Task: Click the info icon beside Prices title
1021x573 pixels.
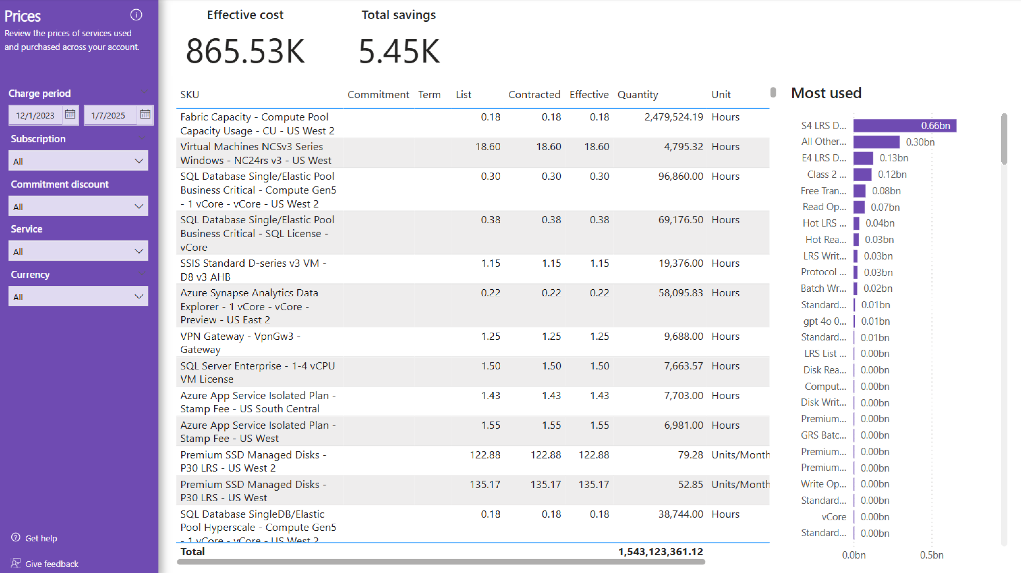Action: [136, 15]
